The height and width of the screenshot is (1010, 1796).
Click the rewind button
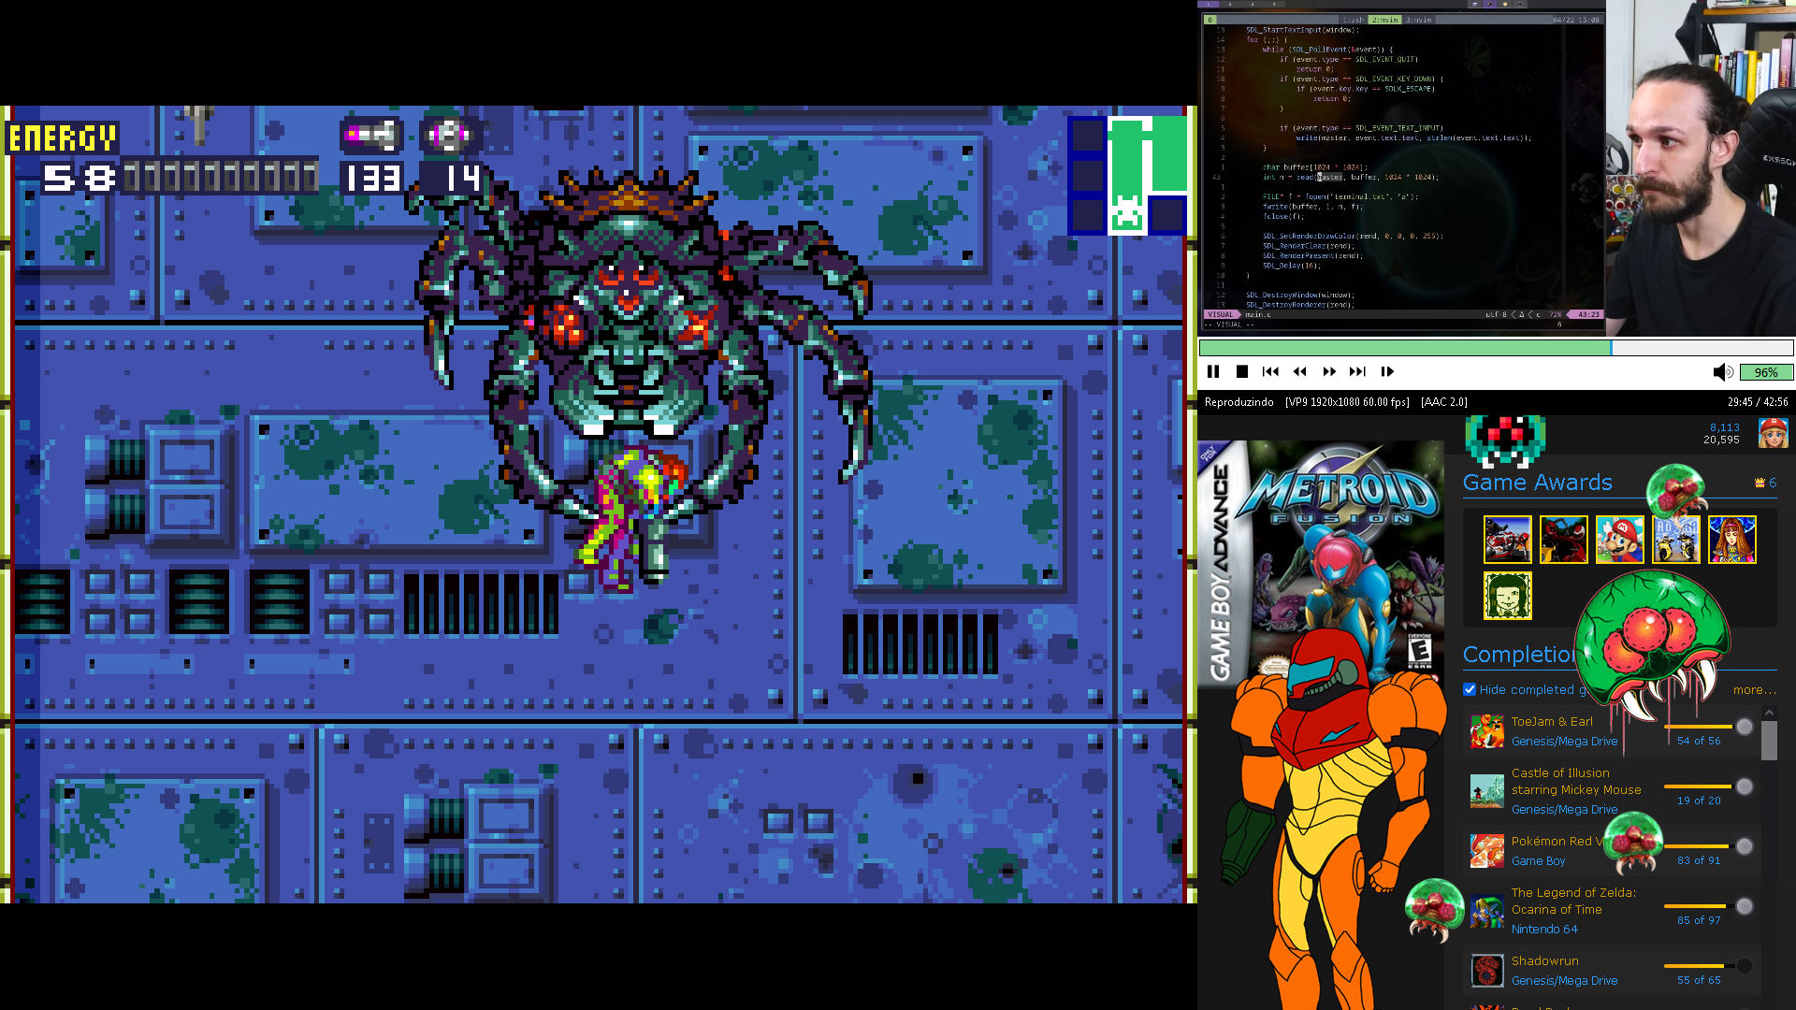(x=1299, y=372)
